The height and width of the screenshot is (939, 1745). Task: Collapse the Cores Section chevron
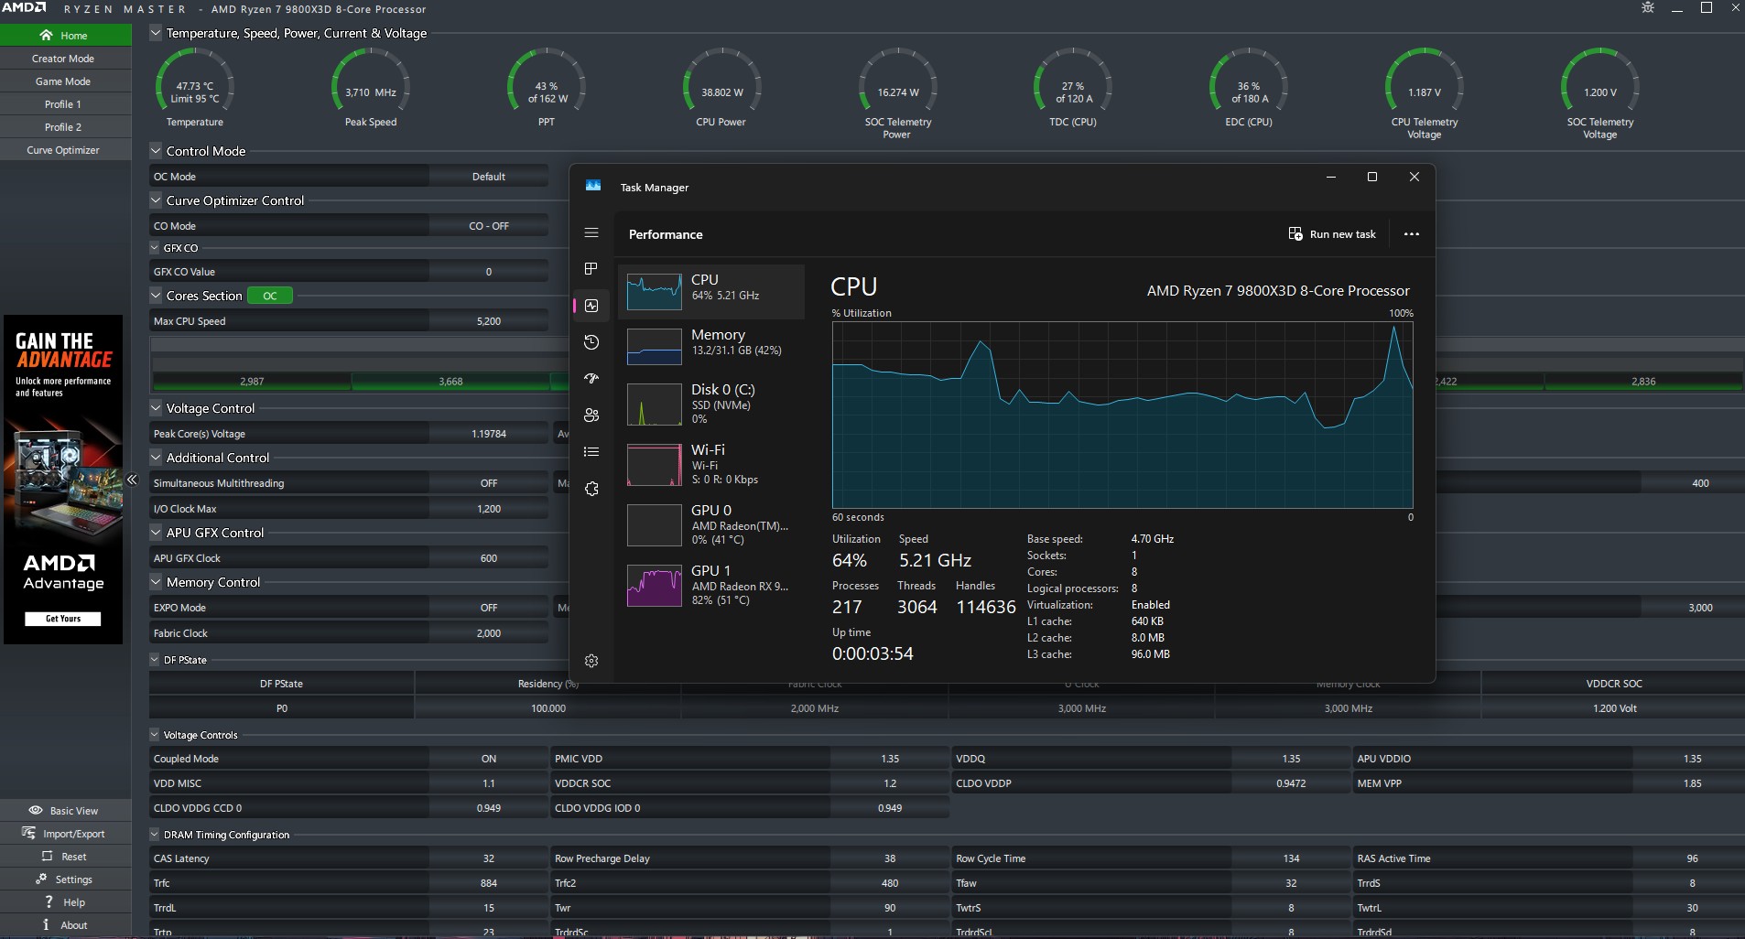(x=156, y=296)
